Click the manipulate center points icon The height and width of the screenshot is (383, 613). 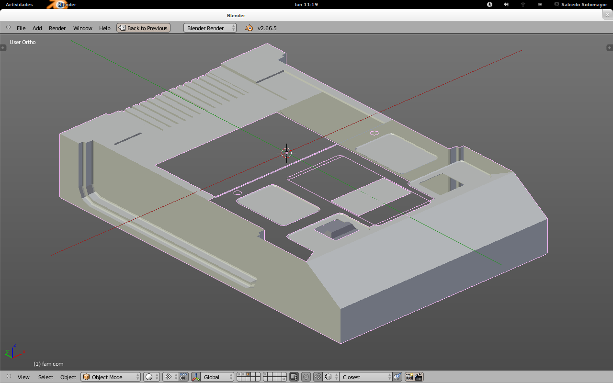point(183,377)
